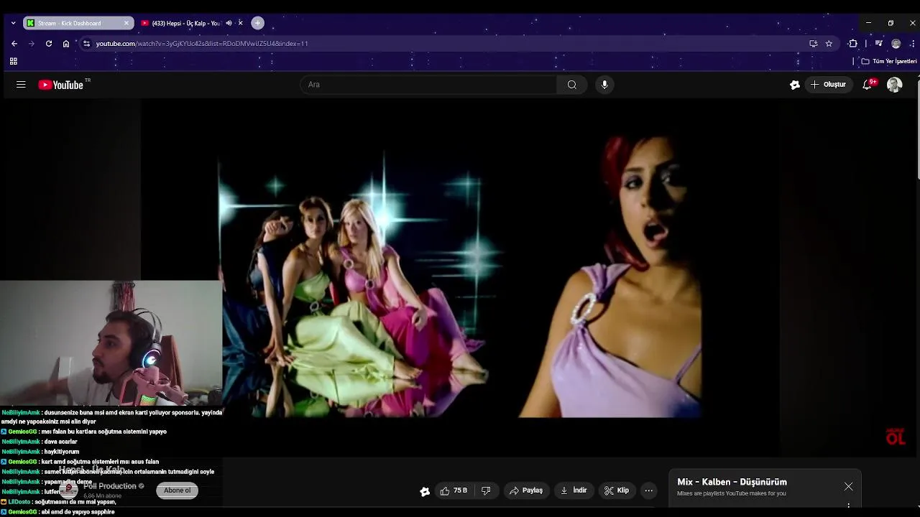Open the tab search dropdown arrow
The height and width of the screenshot is (517, 920).
coord(13,23)
